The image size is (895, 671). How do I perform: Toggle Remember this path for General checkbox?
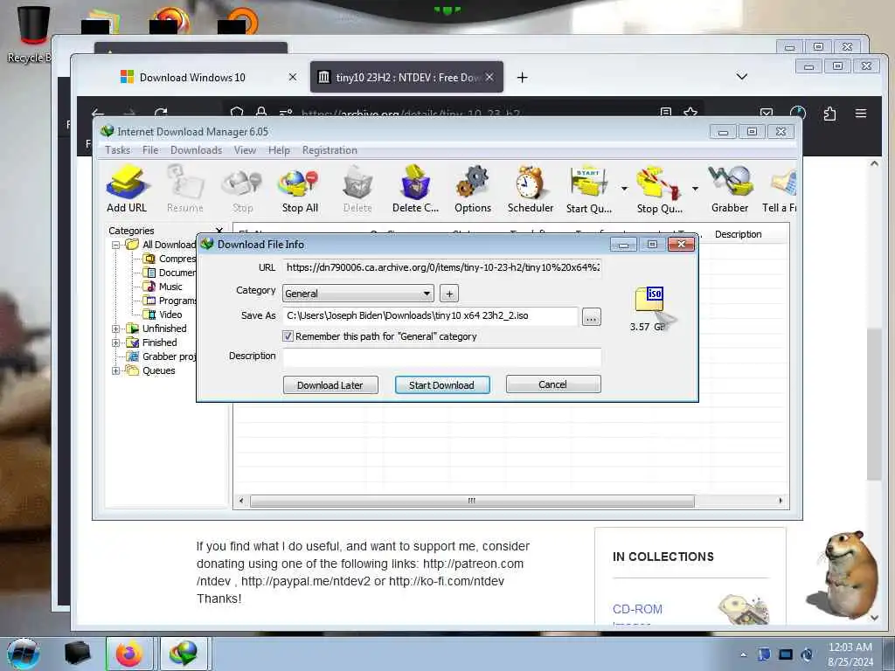click(x=288, y=336)
